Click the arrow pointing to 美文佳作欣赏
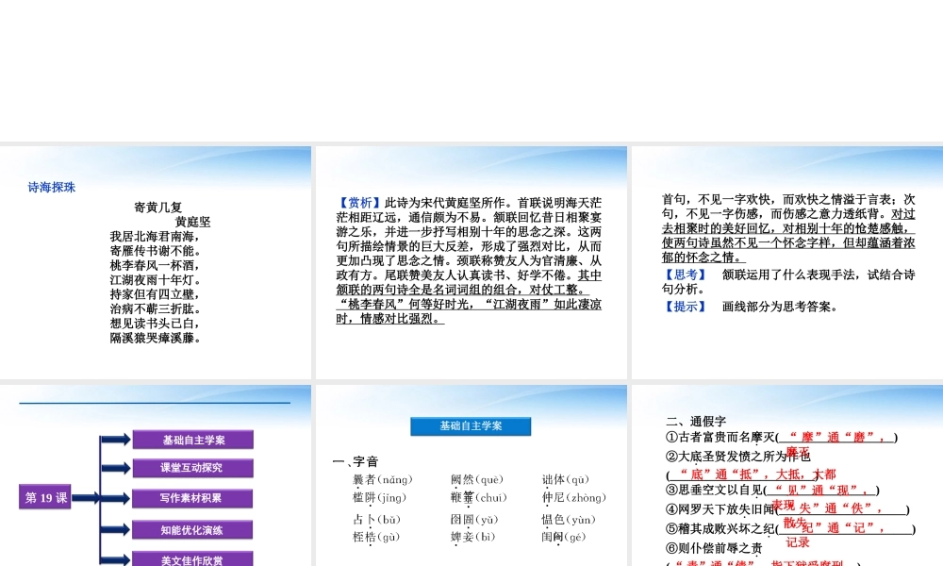The width and height of the screenshot is (943, 566). point(115,559)
